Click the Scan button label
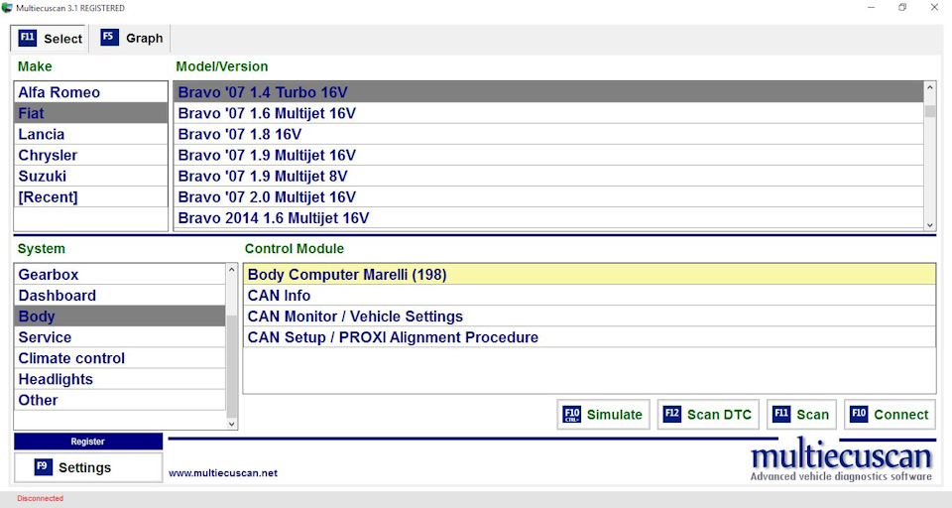This screenshot has height=508, width=952. coord(812,415)
